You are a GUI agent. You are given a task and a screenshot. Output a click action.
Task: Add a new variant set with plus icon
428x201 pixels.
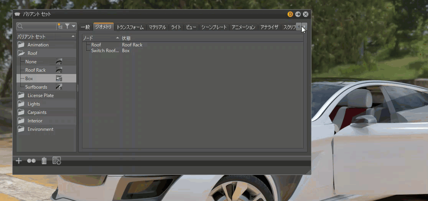[18, 161]
